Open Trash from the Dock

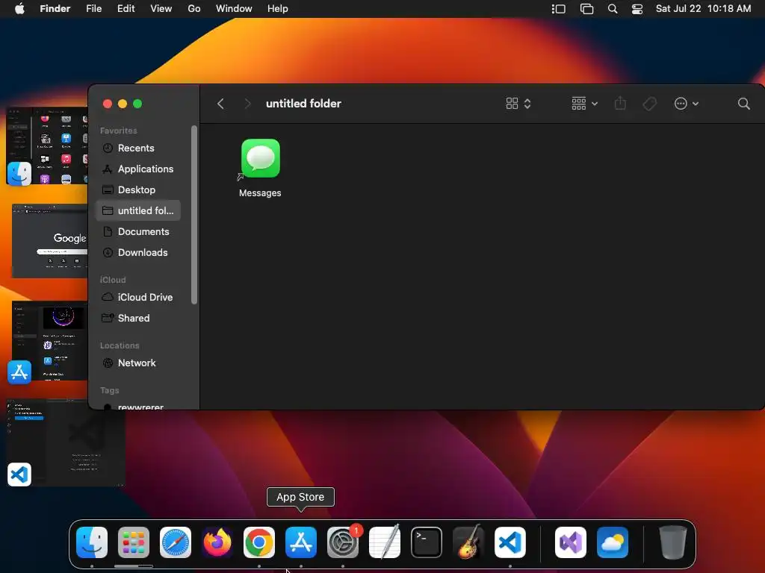point(673,542)
